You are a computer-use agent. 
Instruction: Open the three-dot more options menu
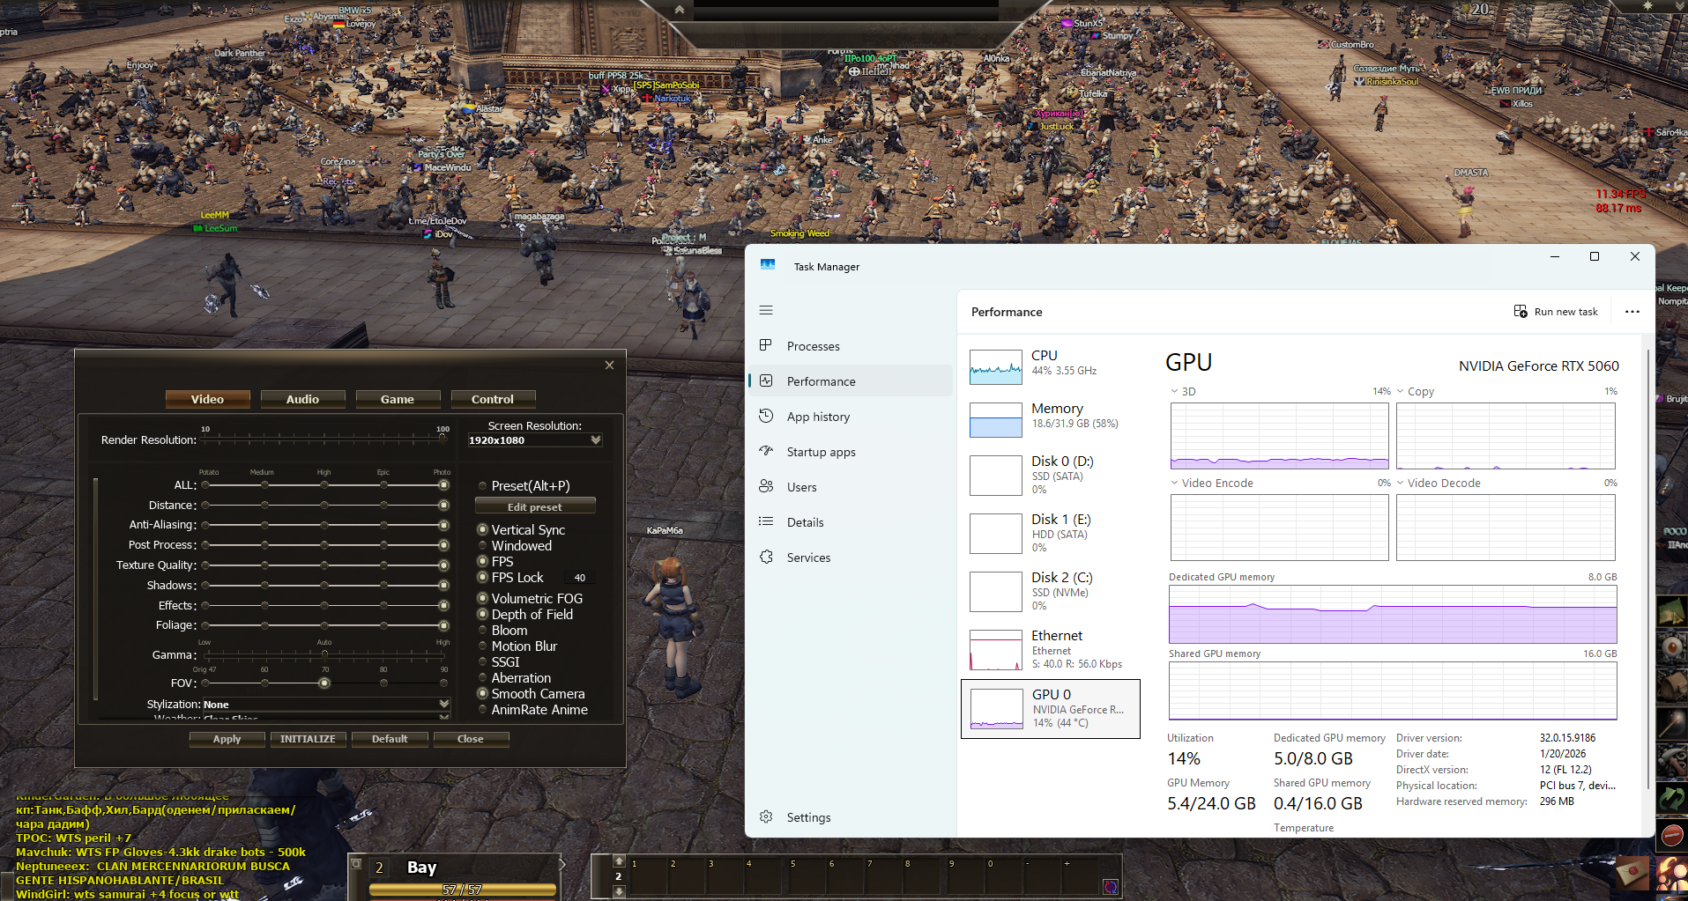click(x=1632, y=312)
